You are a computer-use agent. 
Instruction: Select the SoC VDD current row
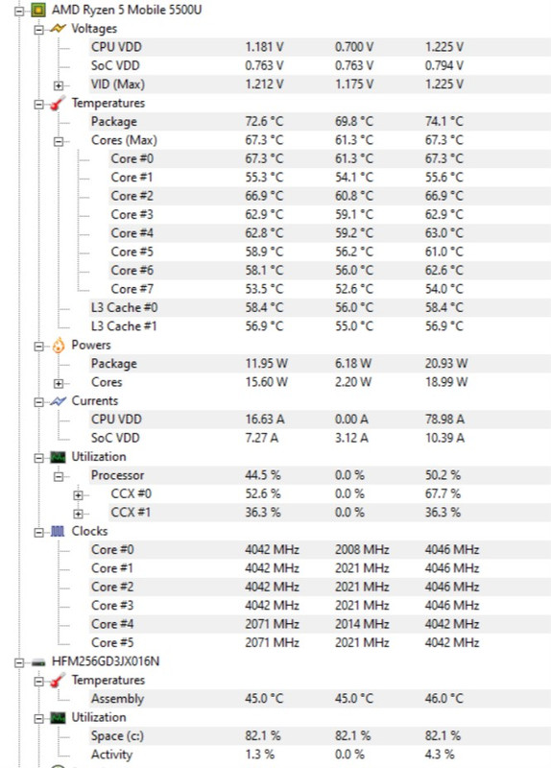[x=320, y=438]
